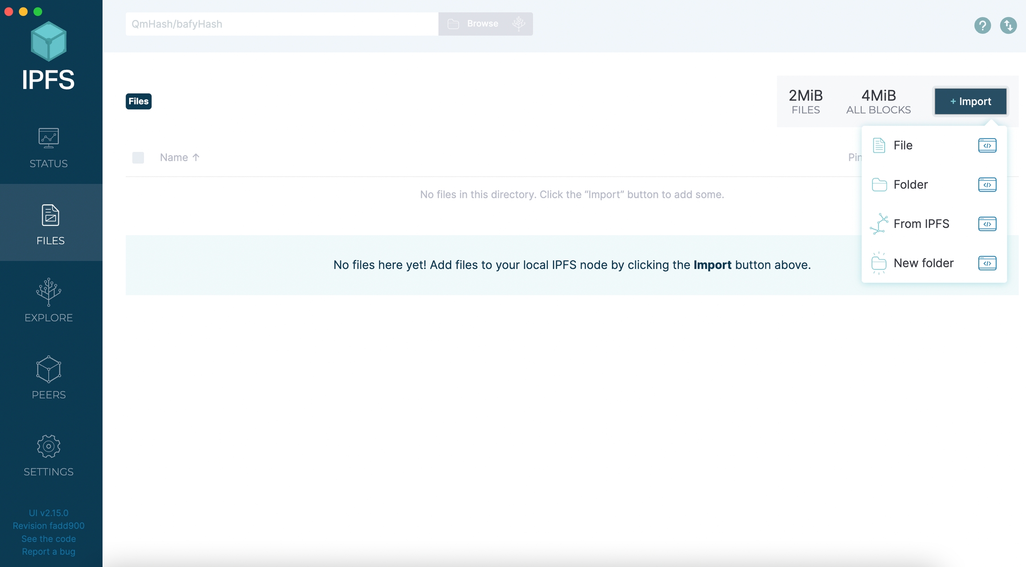This screenshot has width=1026, height=567.
Task: Open the Peers cube icon
Action: (x=49, y=369)
